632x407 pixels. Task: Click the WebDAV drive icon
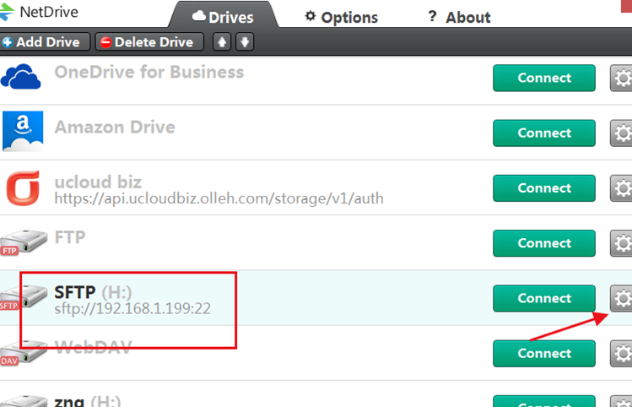tap(24, 353)
